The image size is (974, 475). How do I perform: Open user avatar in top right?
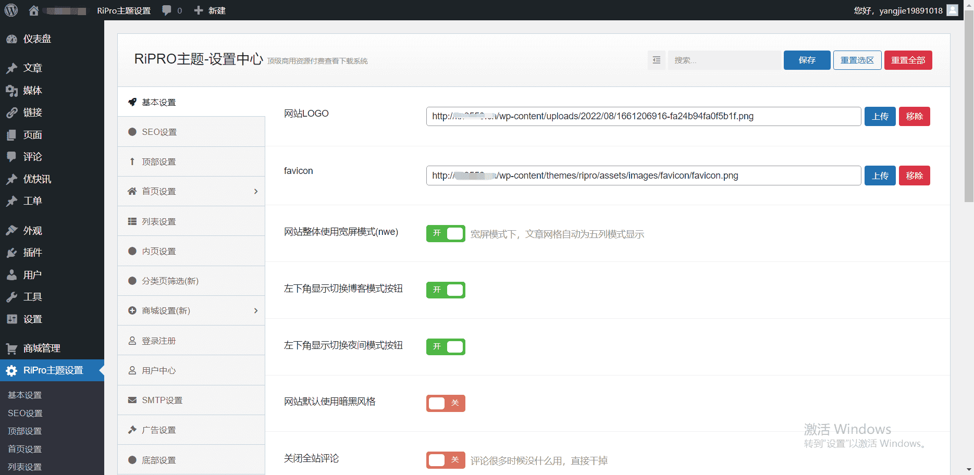click(952, 10)
